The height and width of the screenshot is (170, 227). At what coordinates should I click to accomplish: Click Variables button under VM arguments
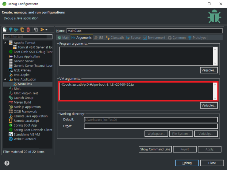click(209, 105)
